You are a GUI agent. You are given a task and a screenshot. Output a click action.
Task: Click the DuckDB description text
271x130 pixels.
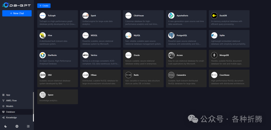tap(227, 23)
